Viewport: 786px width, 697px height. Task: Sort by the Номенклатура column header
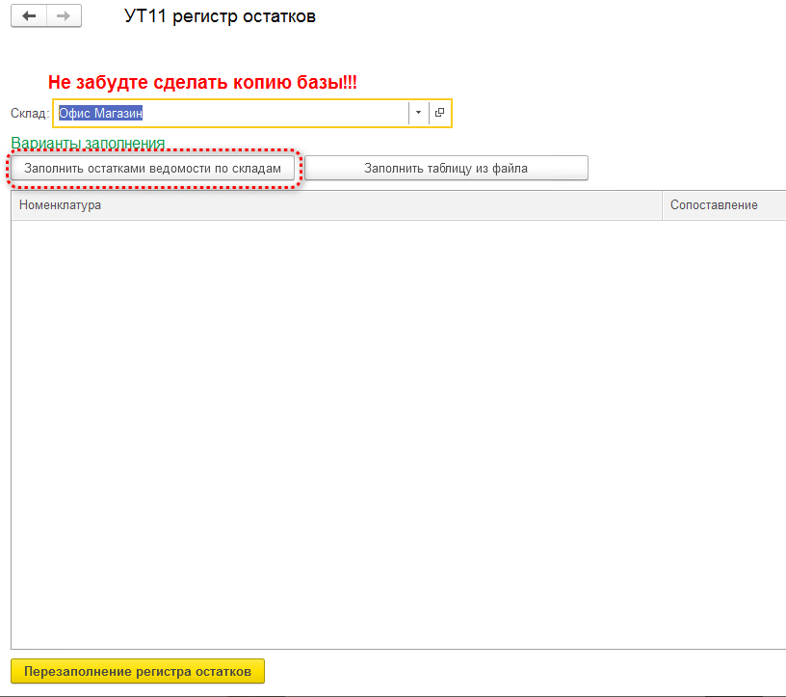coord(336,205)
